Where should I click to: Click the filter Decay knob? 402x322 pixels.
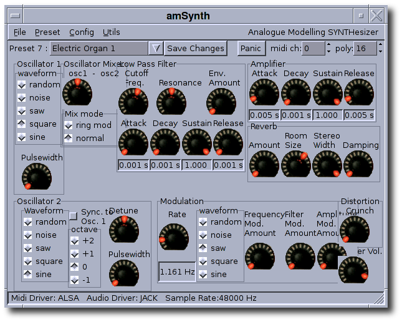(x=165, y=142)
